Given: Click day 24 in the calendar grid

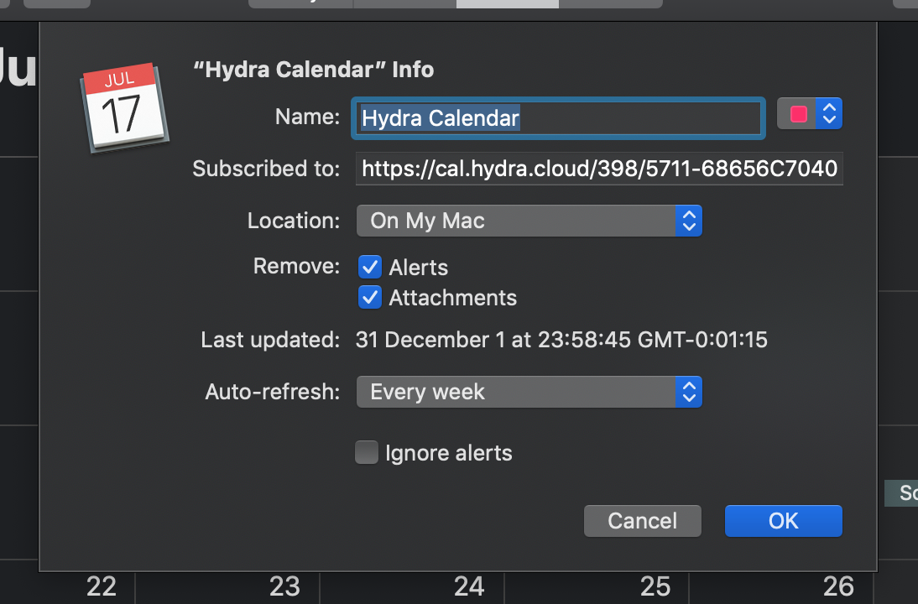Looking at the screenshot, I should [469, 586].
